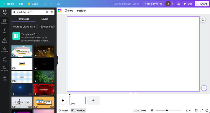Click Try Canva Pro button

point(153,4)
